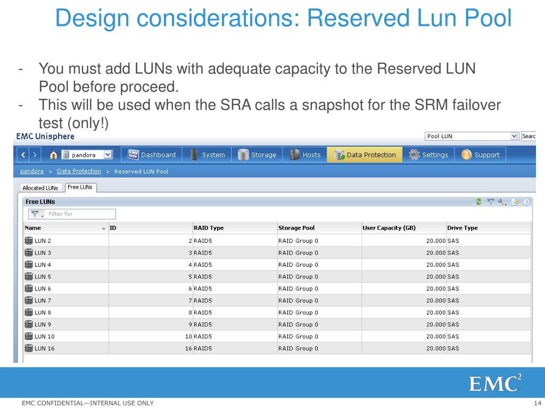Click the LUN 9 disk icon

(x=29, y=325)
